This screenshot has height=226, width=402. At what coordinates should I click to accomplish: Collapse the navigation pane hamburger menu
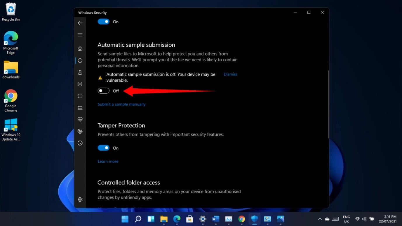pos(80,35)
